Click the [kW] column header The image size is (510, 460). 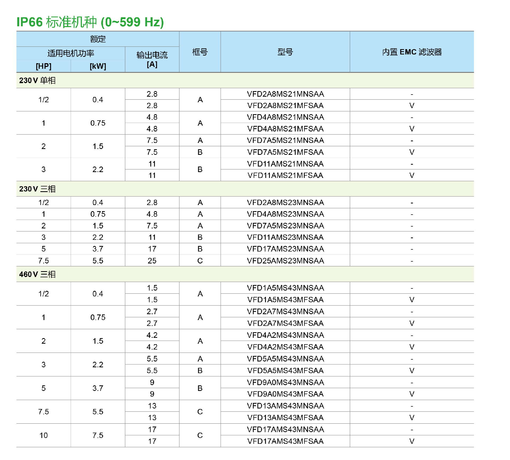[x=98, y=66]
